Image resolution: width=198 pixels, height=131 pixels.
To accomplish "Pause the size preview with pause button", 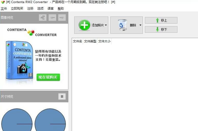I will pos(62,96).
